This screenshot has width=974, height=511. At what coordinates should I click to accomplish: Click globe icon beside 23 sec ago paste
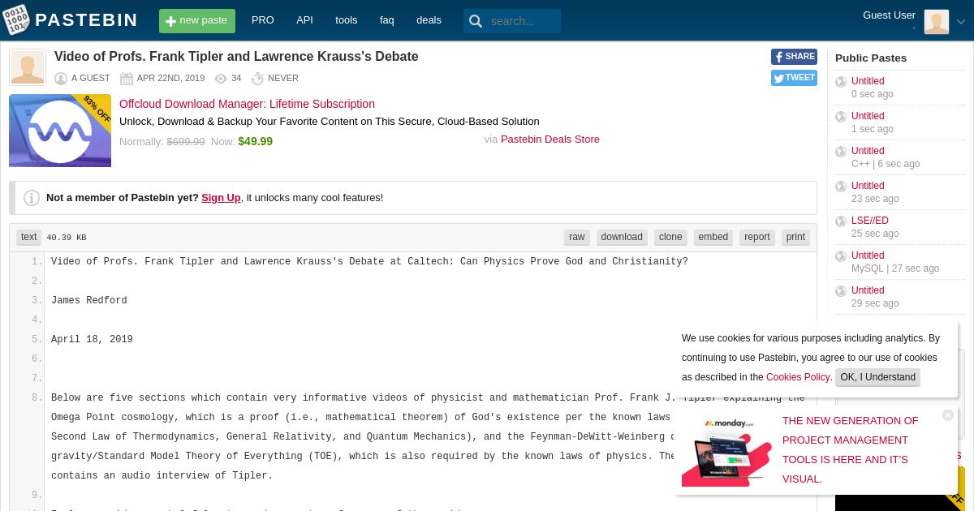pyautogui.click(x=841, y=187)
